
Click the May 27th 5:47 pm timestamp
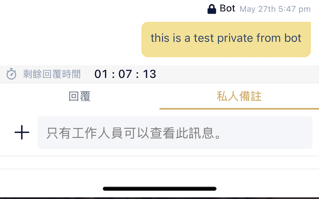pos(275,9)
